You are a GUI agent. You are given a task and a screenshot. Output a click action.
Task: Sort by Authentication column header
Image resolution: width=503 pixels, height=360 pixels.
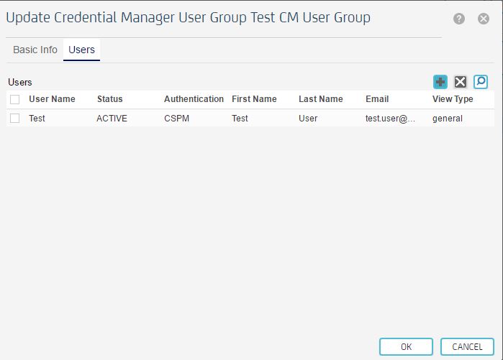194,99
